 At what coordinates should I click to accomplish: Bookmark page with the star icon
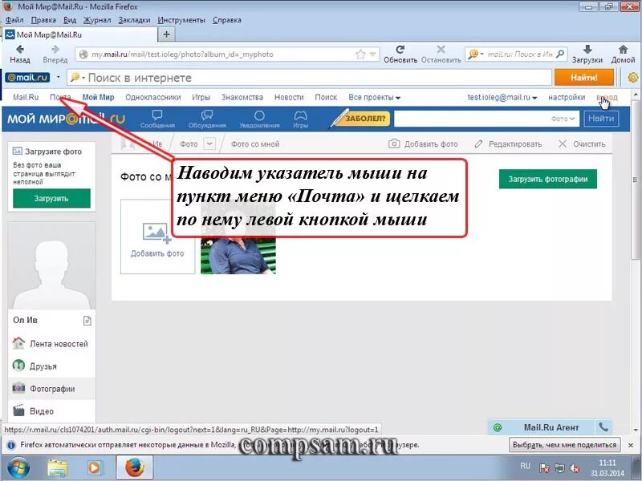pyautogui.click(x=360, y=55)
